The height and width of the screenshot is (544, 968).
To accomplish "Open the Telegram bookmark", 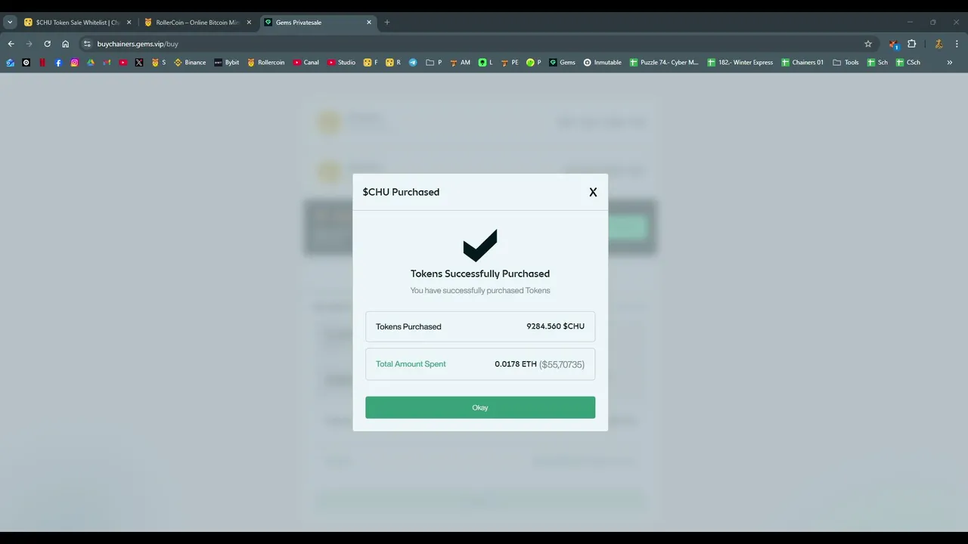I will click(x=413, y=63).
